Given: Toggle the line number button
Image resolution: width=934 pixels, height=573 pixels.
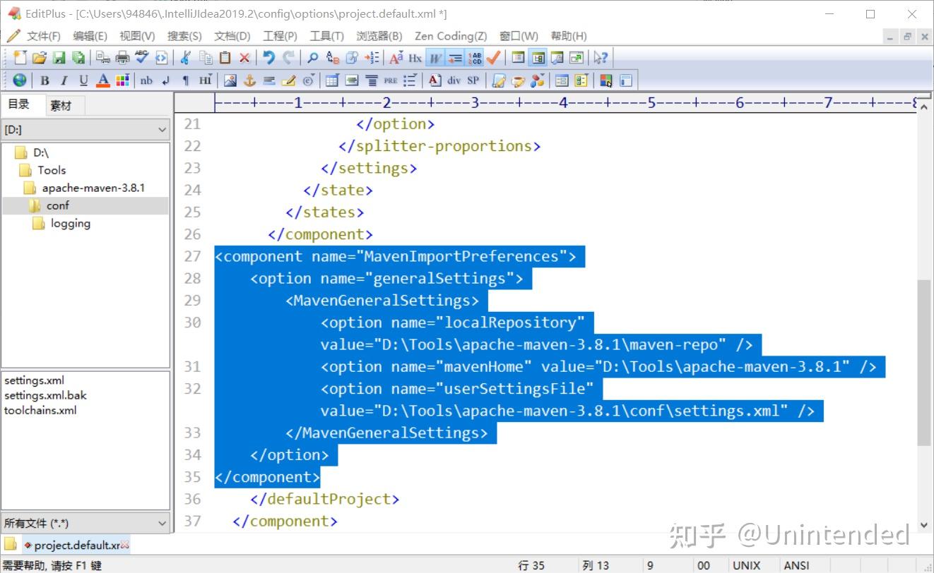Looking at the screenshot, I should coord(474,58).
